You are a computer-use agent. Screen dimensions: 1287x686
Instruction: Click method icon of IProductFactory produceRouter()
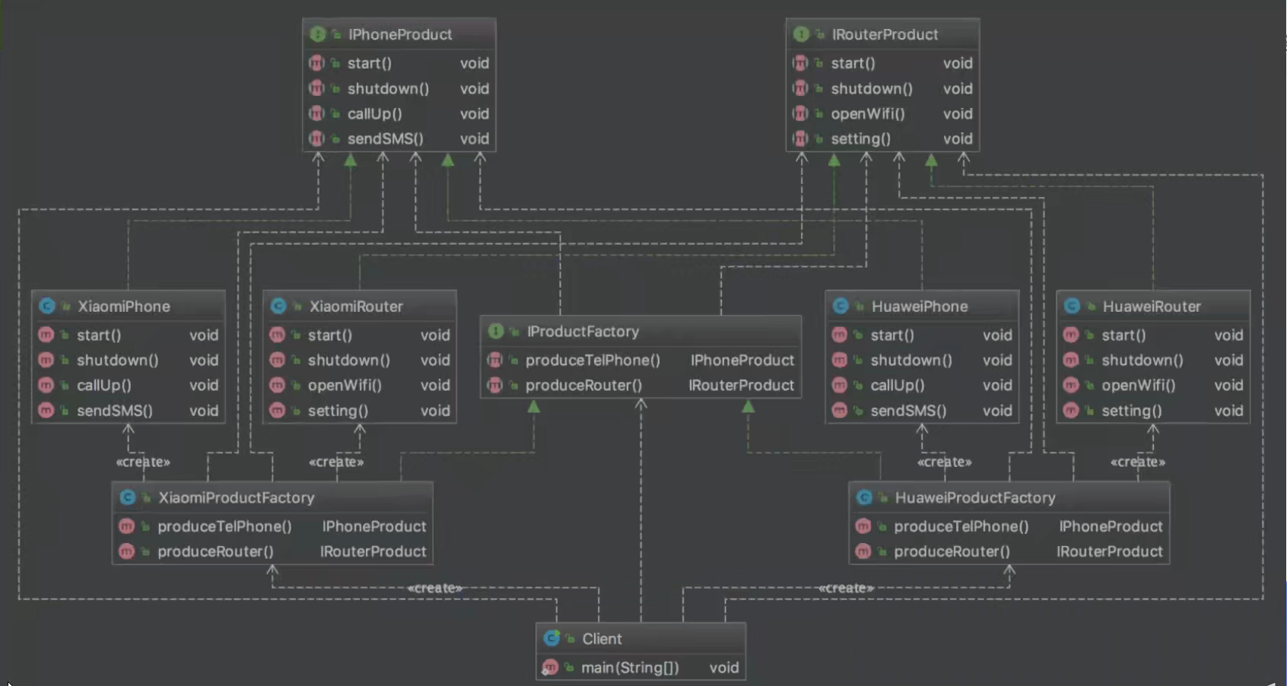point(494,385)
